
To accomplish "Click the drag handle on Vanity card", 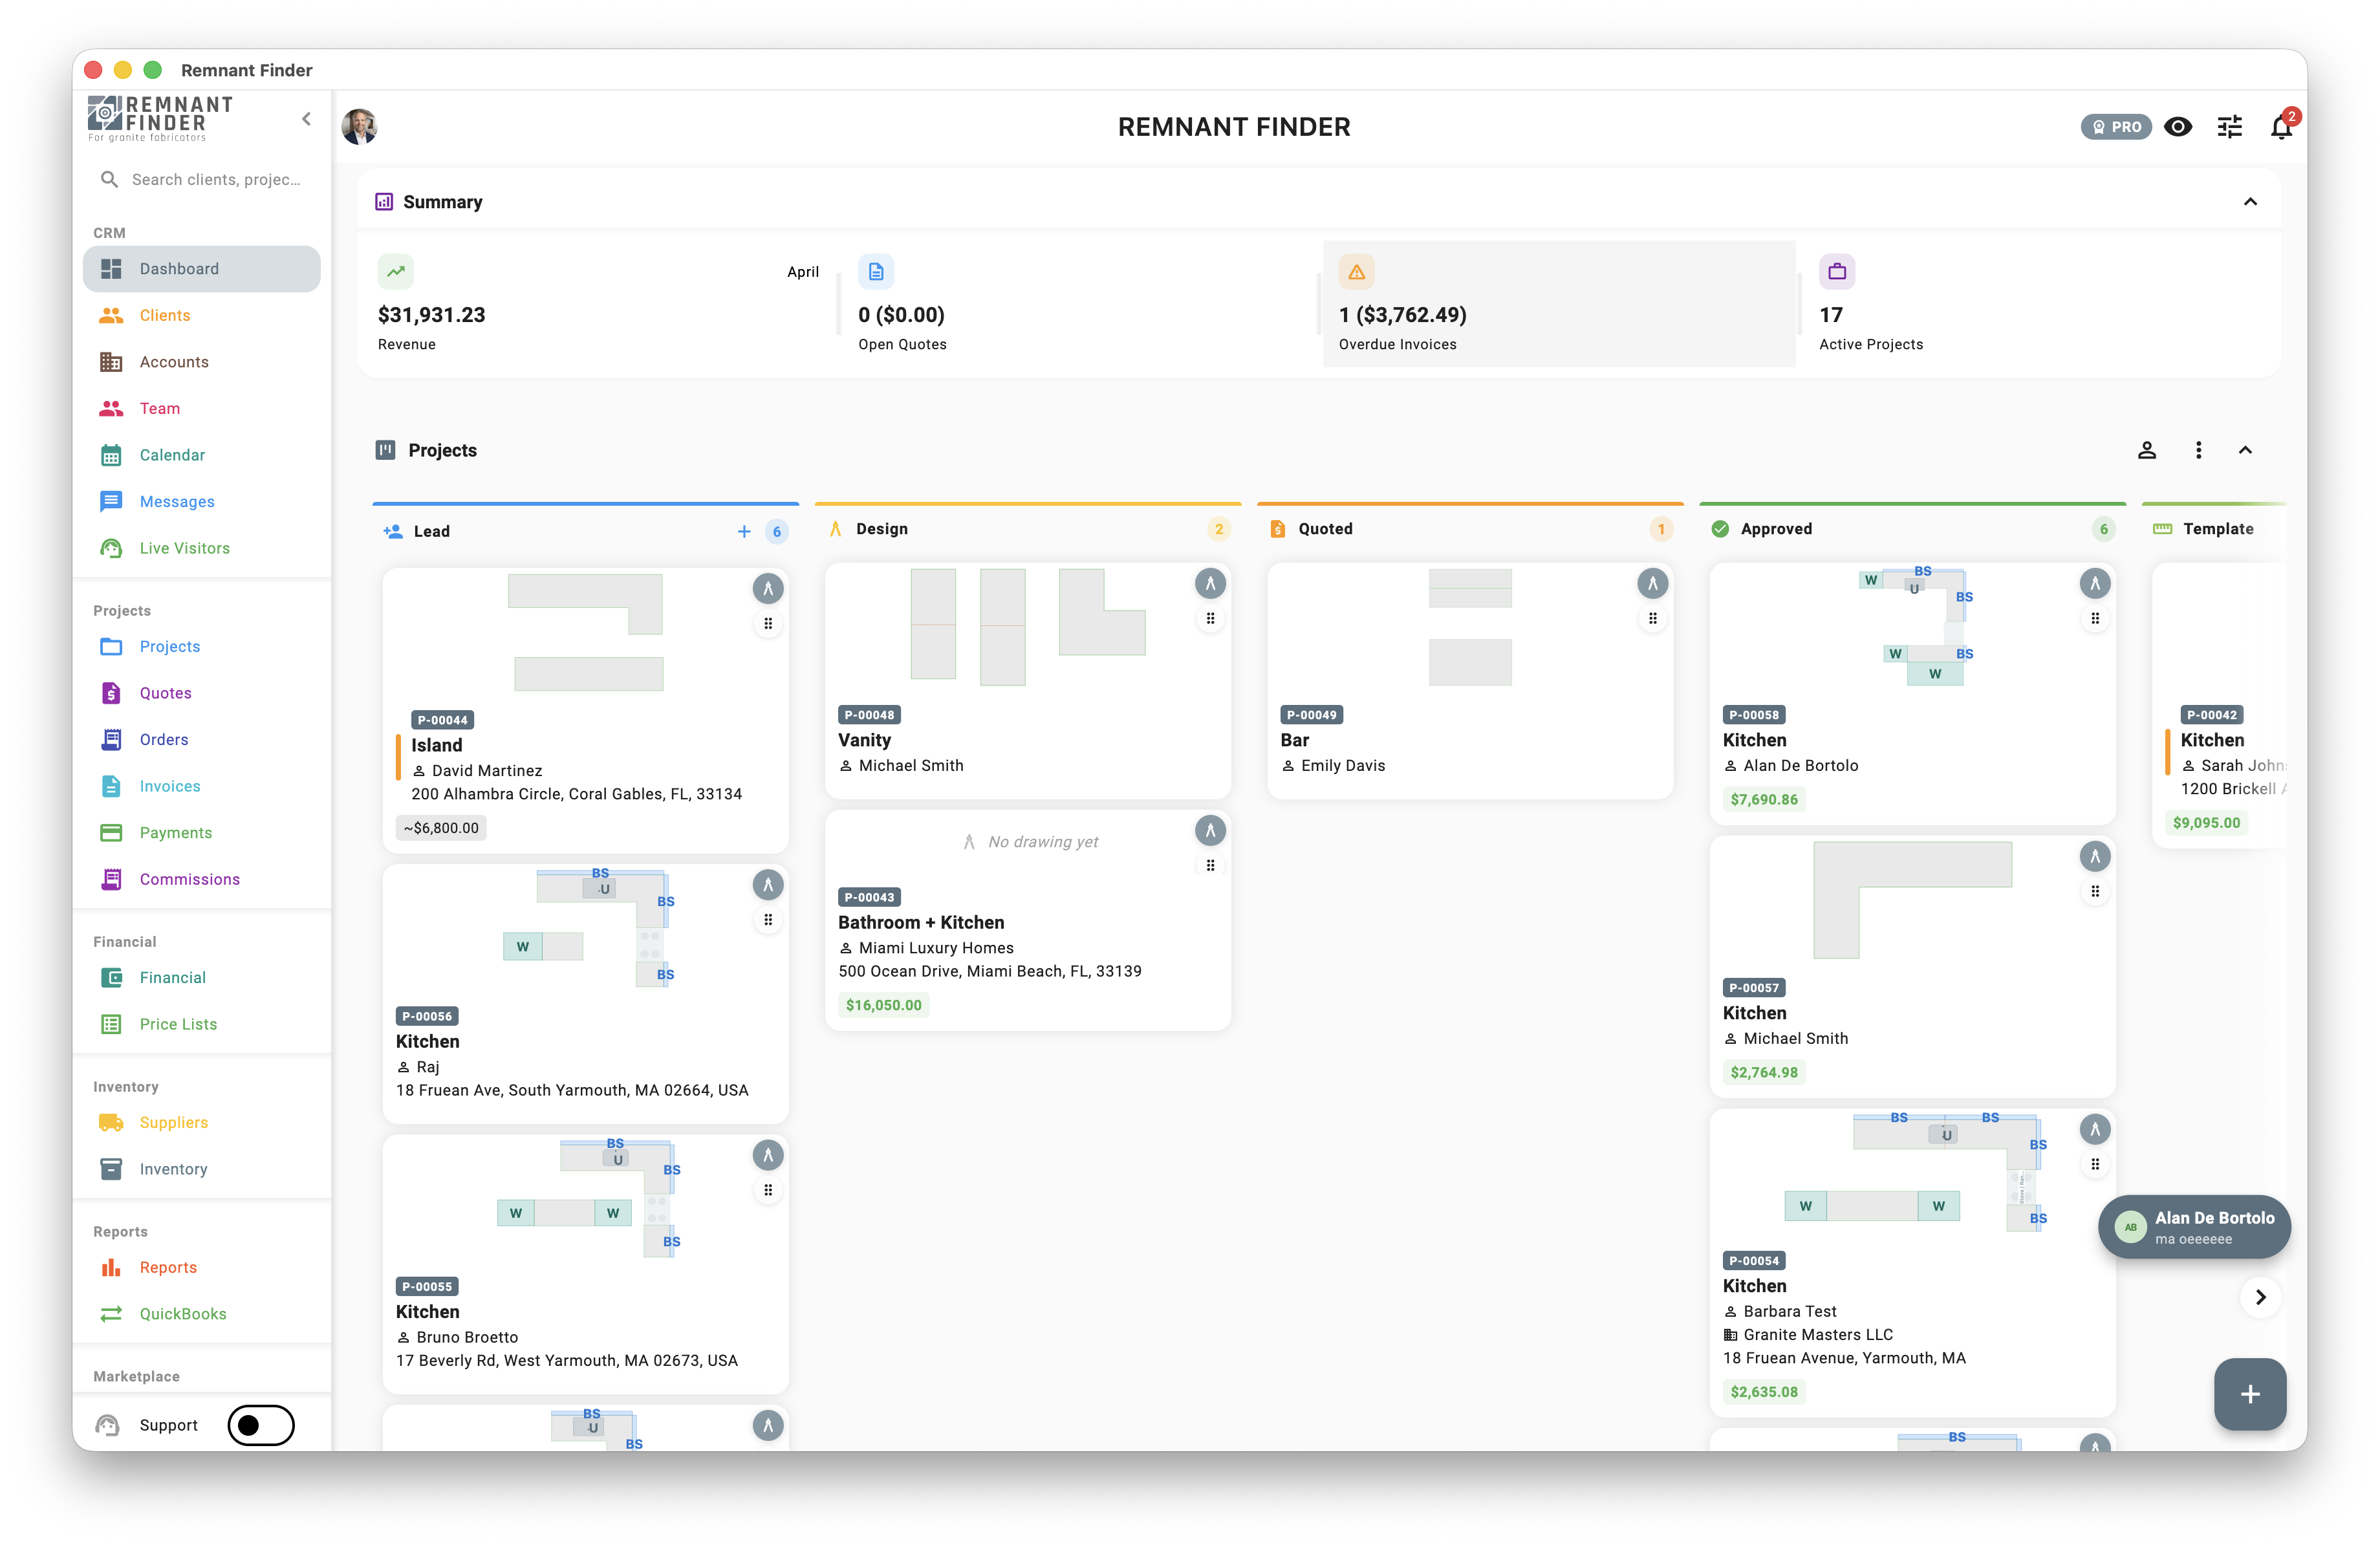I will (1210, 619).
